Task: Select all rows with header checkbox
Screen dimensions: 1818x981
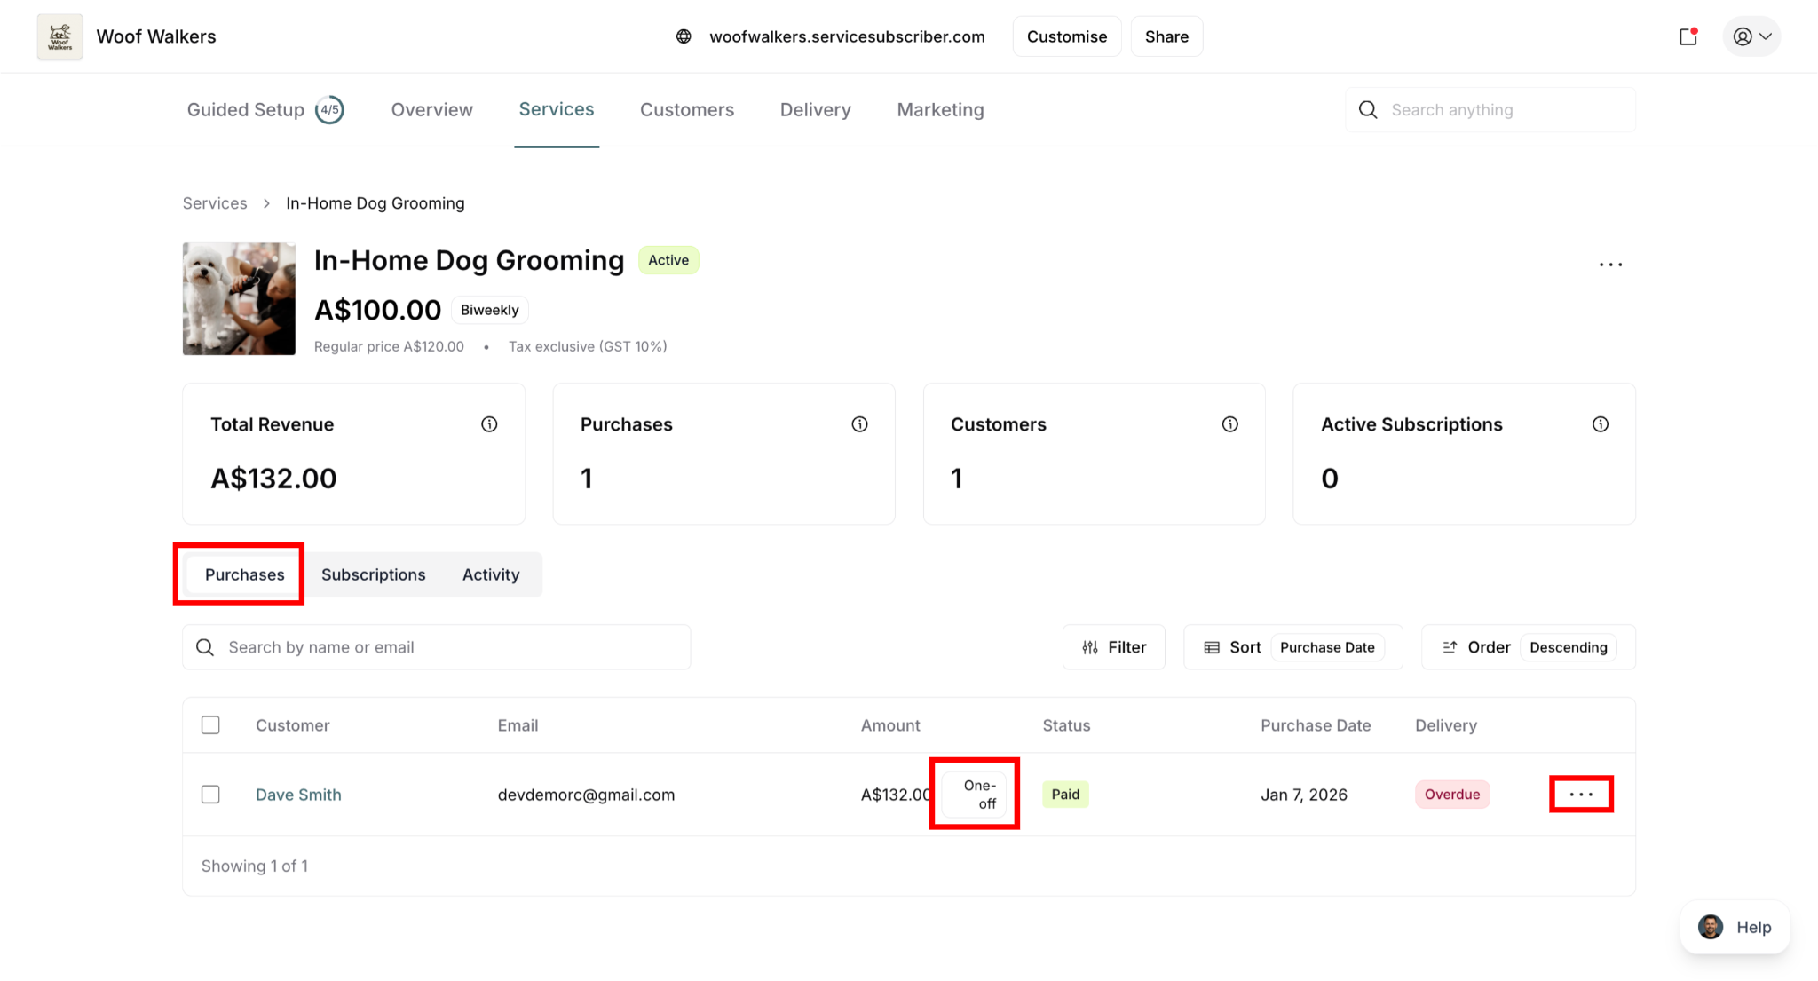Action: [x=210, y=725]
